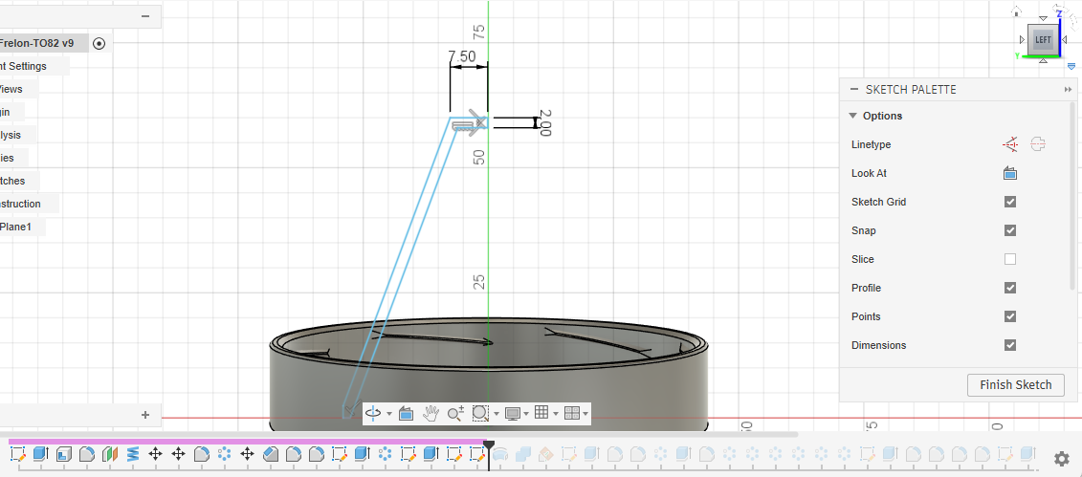This screenshot has width=1082, height=477.
Task: Open timeline settings gear
Action: click(x=1061, y=459)
